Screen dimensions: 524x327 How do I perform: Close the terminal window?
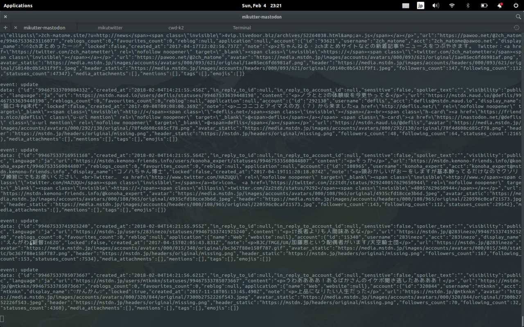(x=5, y=17)
